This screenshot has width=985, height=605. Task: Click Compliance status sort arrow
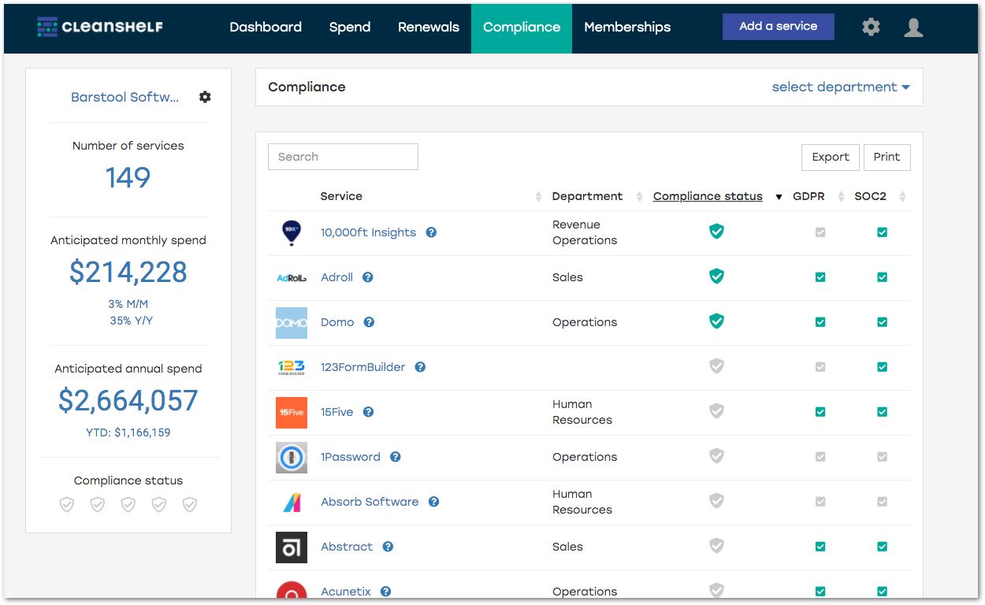pos(779,197)
